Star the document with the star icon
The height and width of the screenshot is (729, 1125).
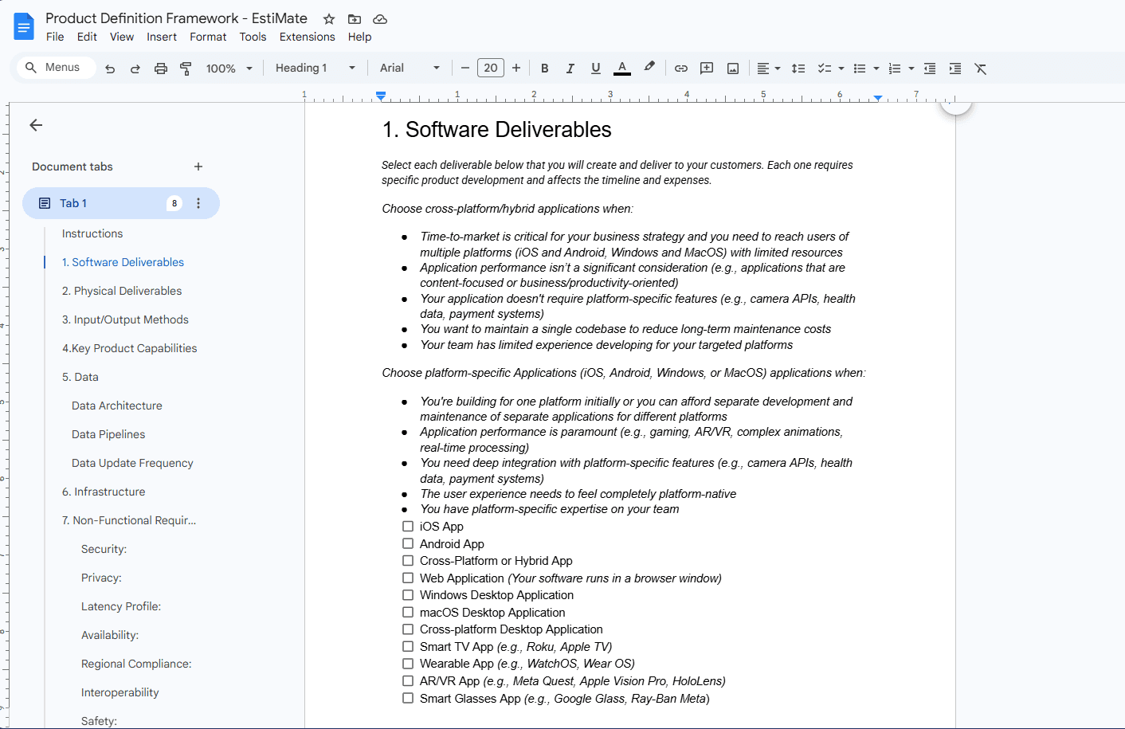tap(329, 19)
